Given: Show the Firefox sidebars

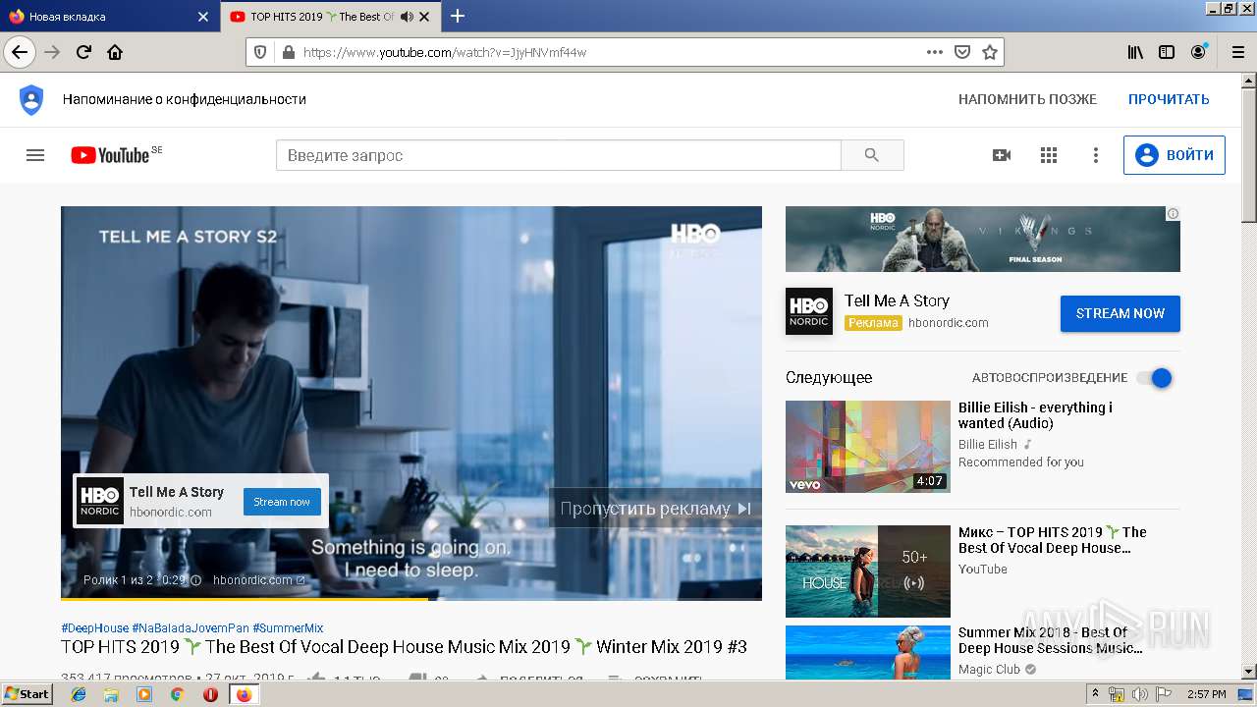Looking at the screenshot, I should click(x=1167, y=52).
